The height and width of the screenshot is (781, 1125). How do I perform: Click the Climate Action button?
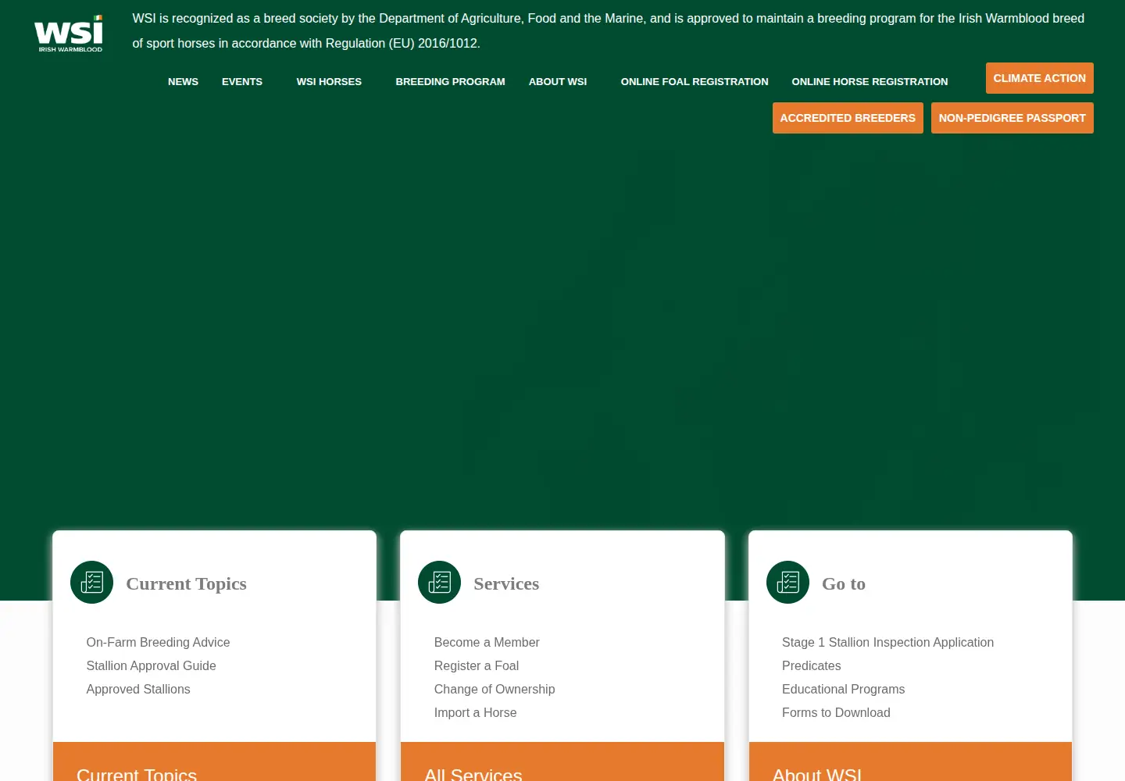click(x=1040, y=78)
